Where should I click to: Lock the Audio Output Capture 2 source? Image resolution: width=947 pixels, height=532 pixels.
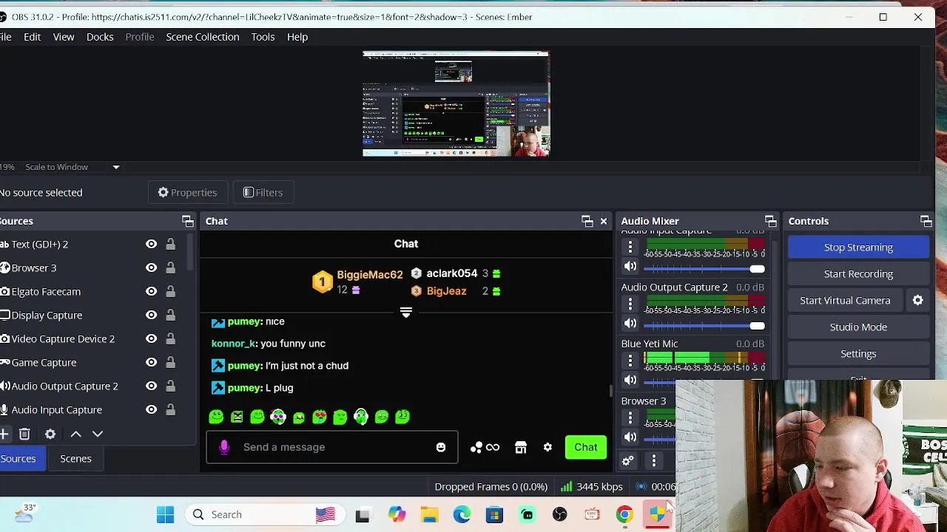pyautogui.click(x=170, y=386)
